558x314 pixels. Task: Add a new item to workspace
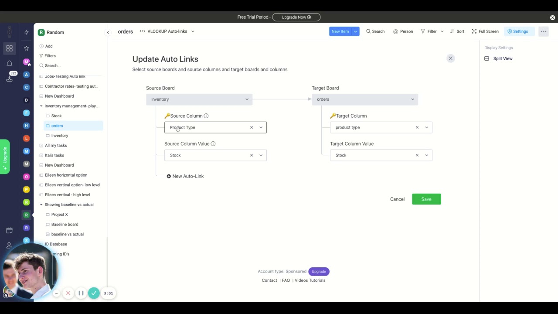coord(46,46)
